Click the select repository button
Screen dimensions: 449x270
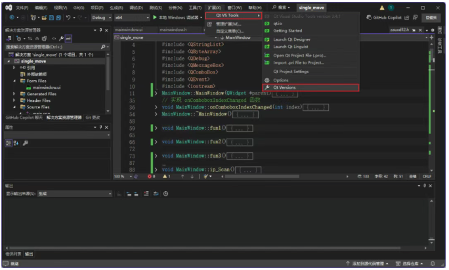pos(410,263)
